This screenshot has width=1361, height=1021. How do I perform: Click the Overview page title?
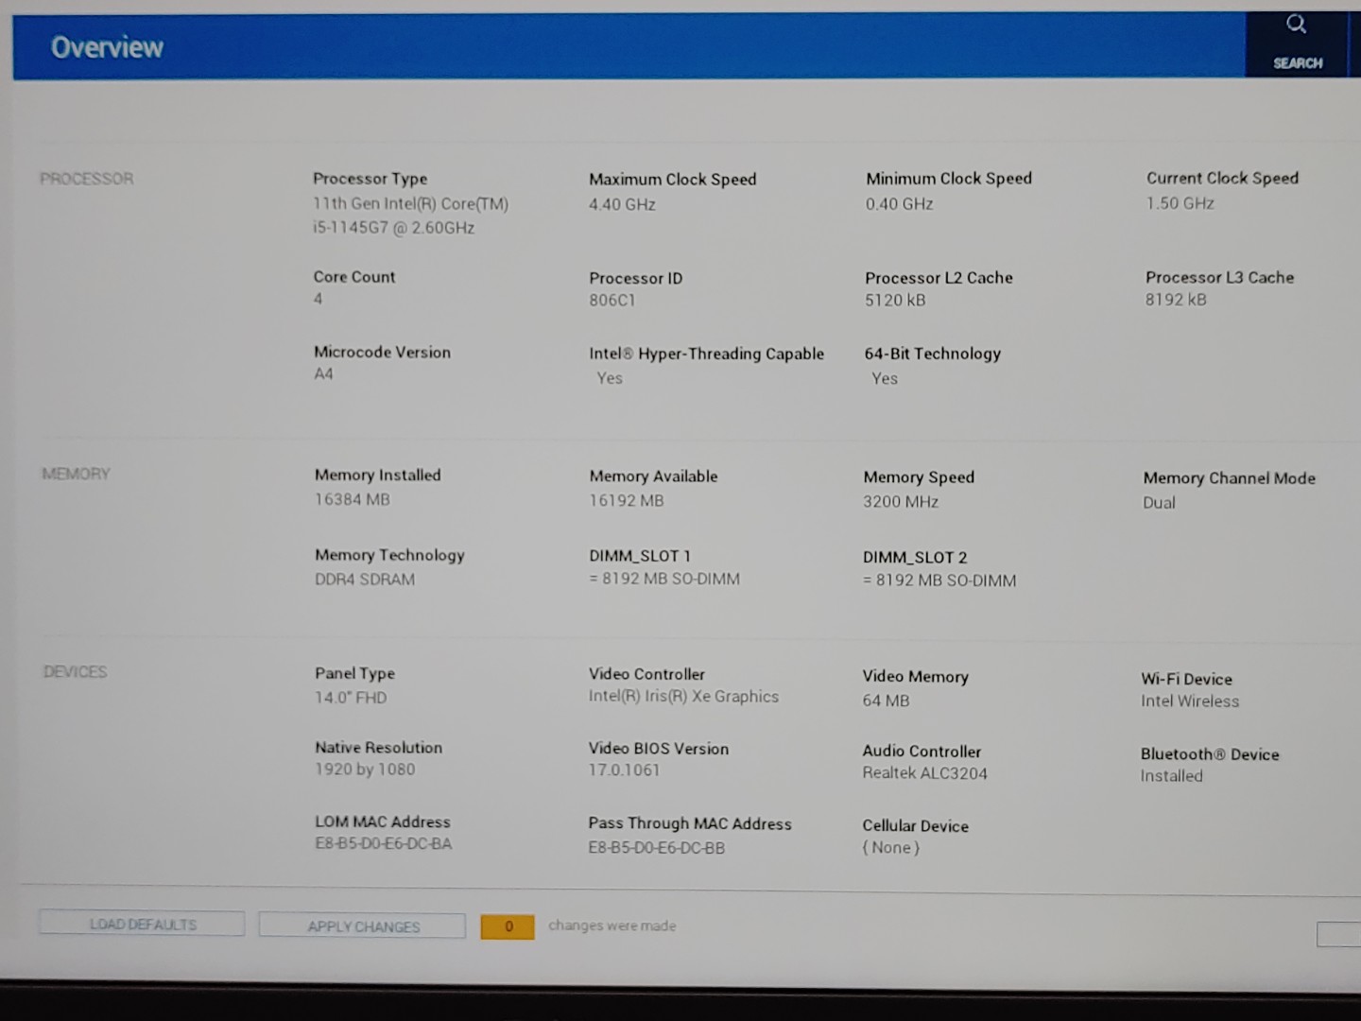click(107, 47)
